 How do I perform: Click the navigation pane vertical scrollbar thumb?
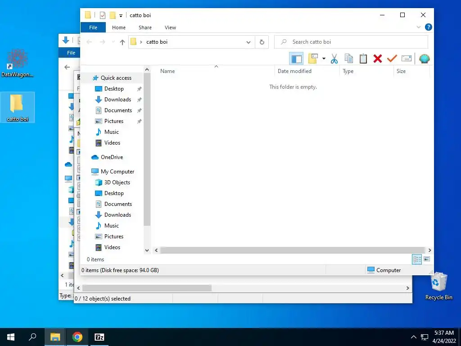coord(147,150)
